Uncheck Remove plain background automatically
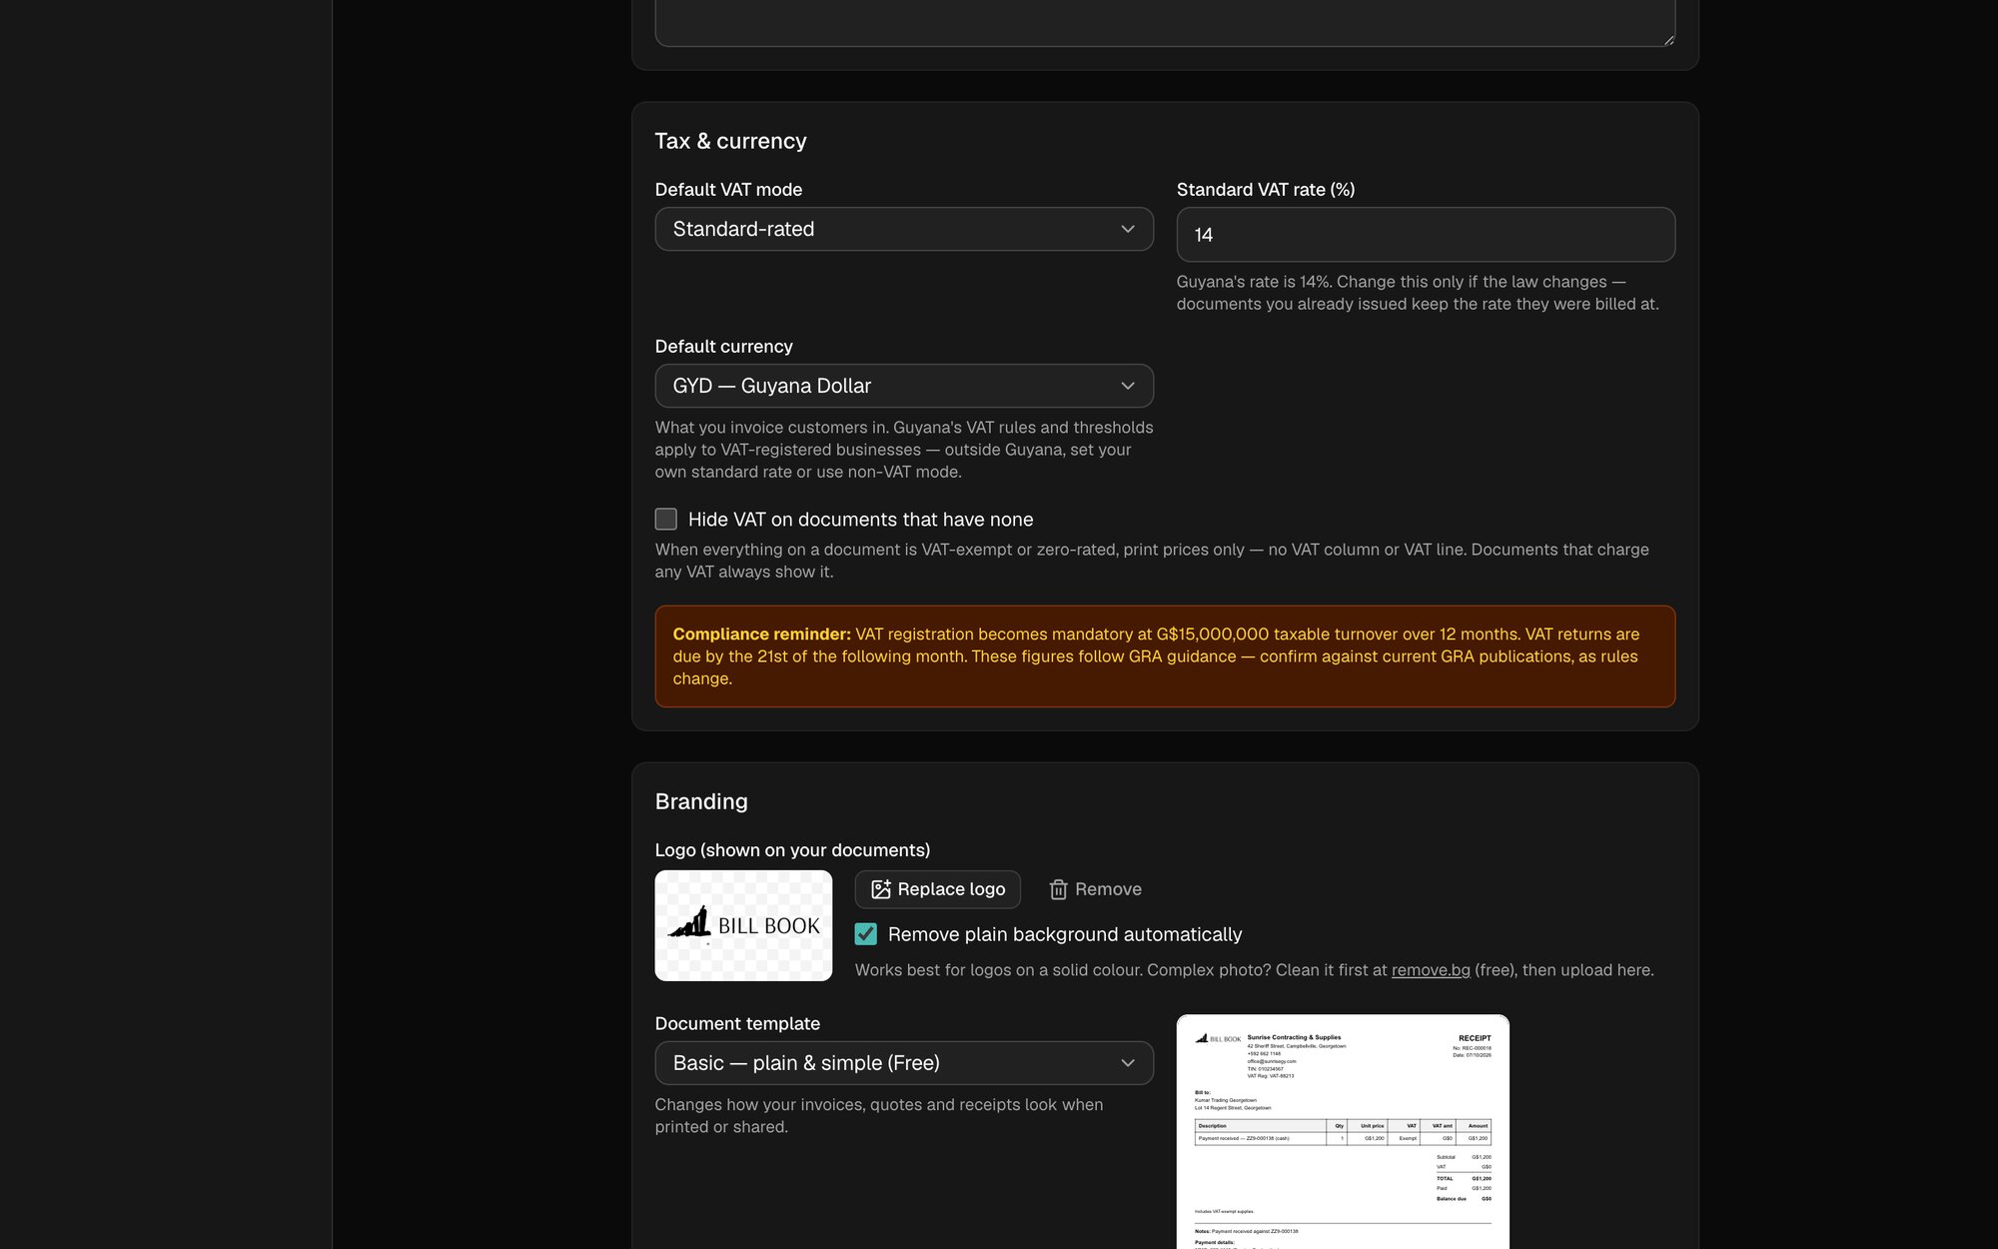 (866, 934)
